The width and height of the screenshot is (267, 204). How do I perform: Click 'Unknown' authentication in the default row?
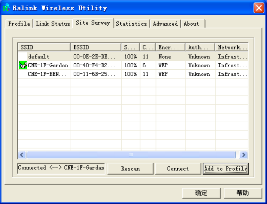(x=199, y=56)
